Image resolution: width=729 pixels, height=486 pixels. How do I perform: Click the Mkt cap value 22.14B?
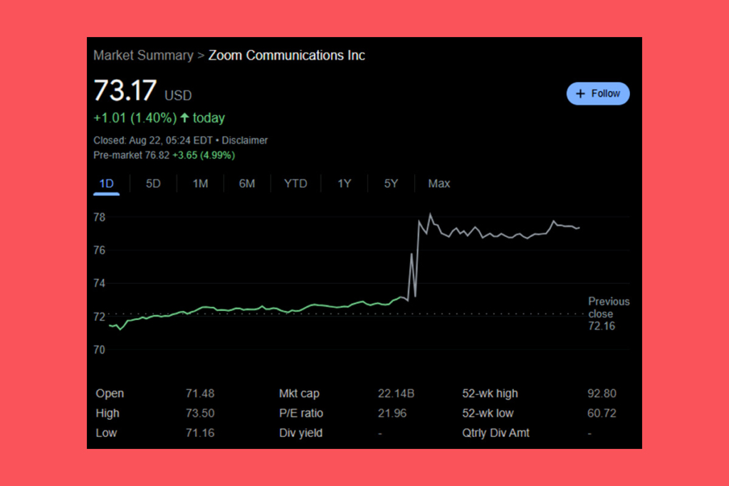pos(396,393)
